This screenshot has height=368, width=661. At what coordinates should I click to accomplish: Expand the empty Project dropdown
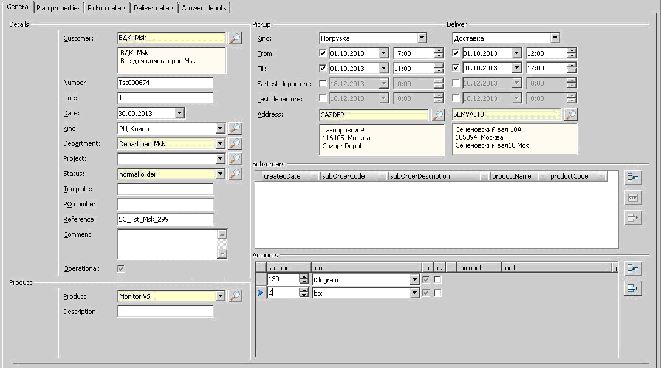220,158
